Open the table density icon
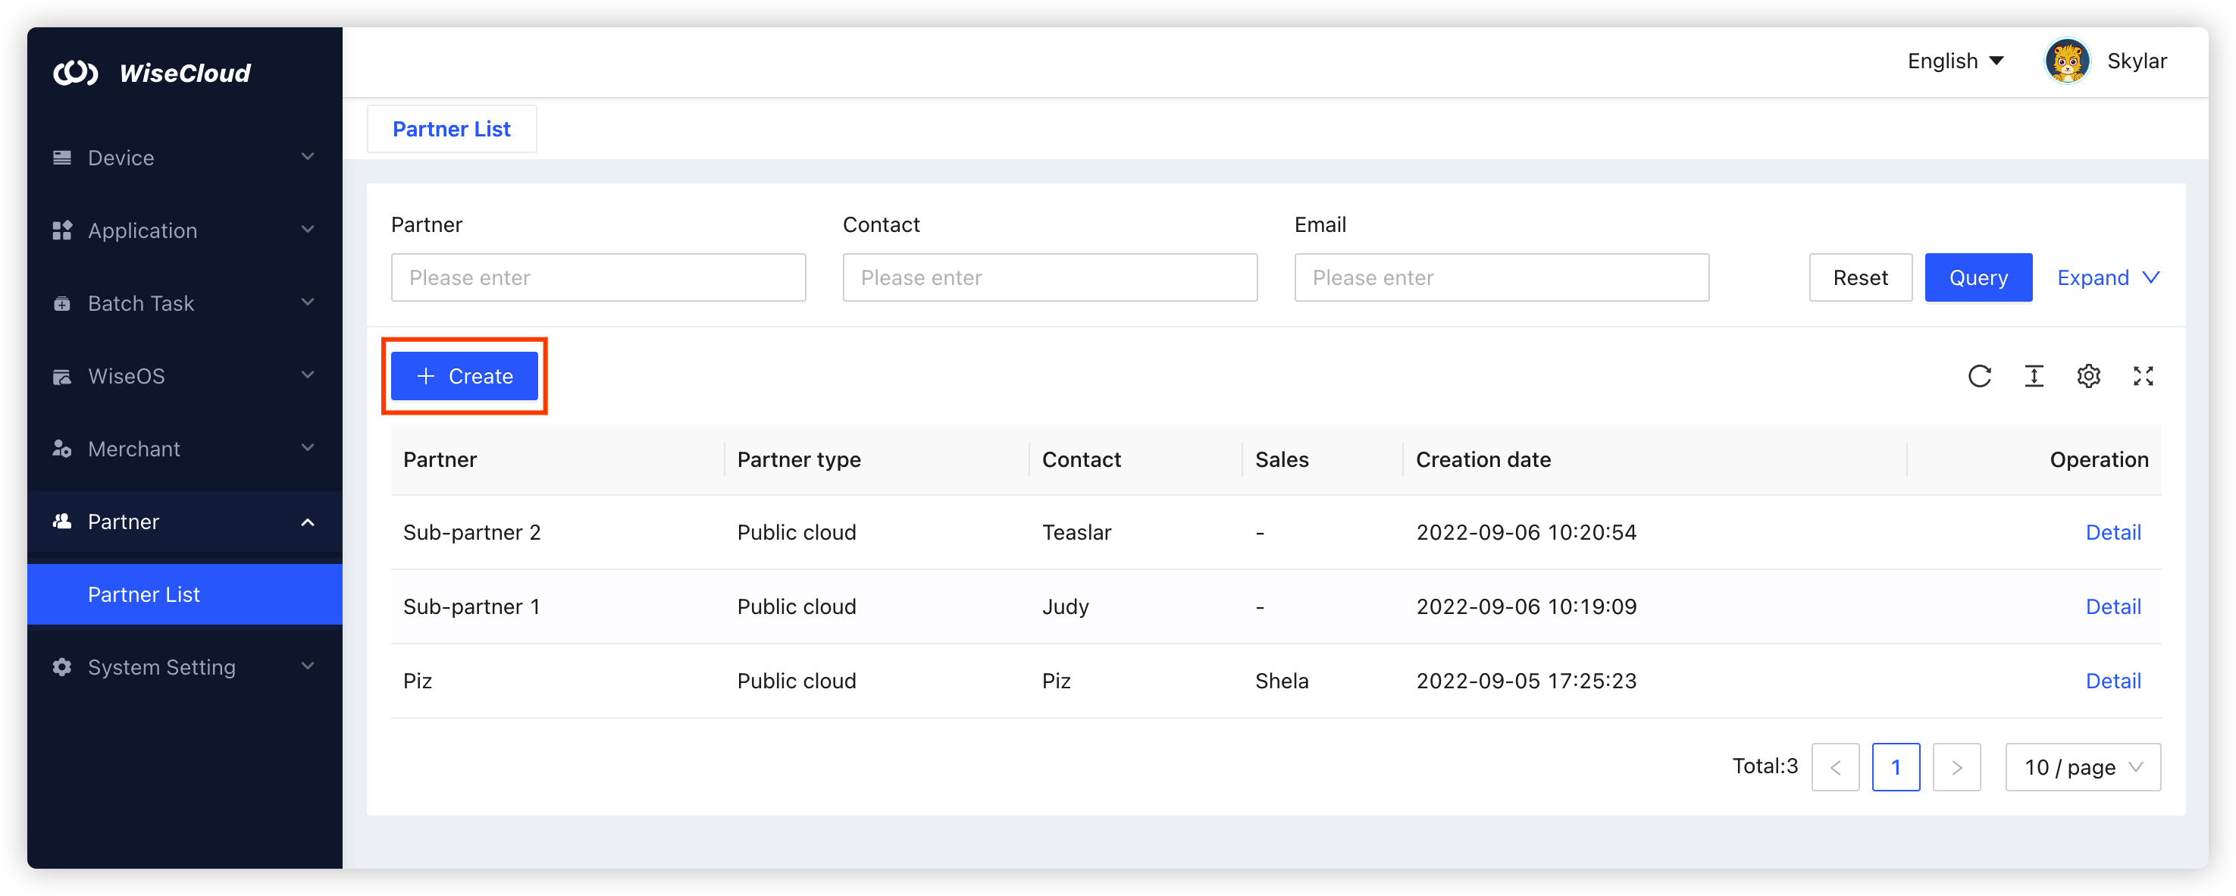 click(2034, 376)
